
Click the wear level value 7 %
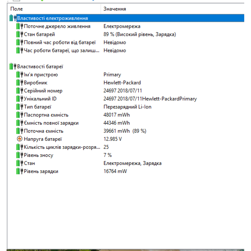pos(108,155)
